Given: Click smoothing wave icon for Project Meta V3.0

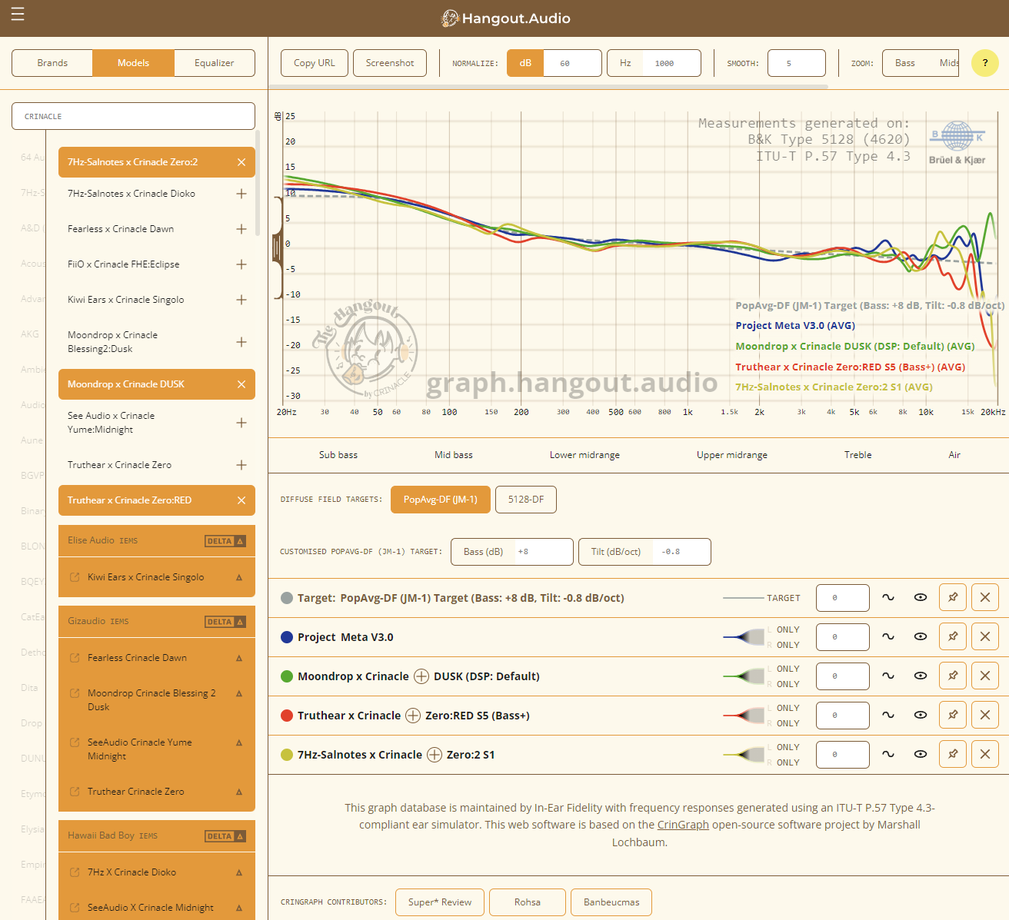Looking at the screenshot, I should pyautogui.click(x=888, y=636).
